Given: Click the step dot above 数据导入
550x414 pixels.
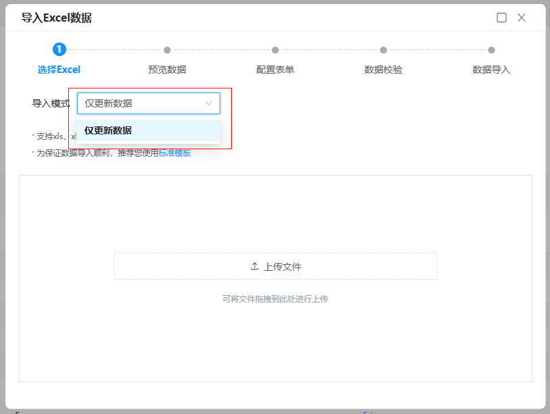Looking at the screenshot, I should [x=491, y=50].
